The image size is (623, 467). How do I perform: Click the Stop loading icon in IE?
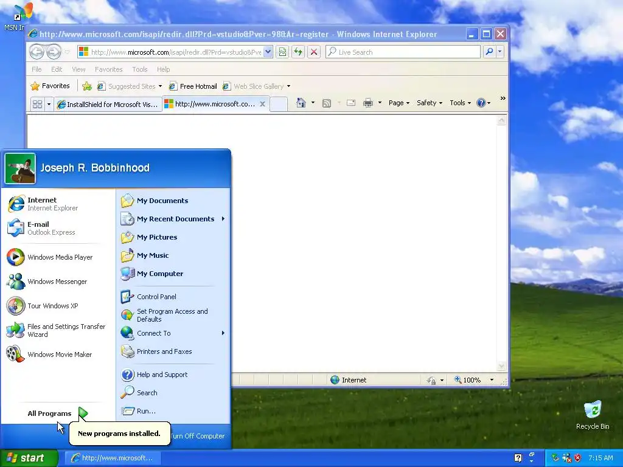click(x=314, y=52)
